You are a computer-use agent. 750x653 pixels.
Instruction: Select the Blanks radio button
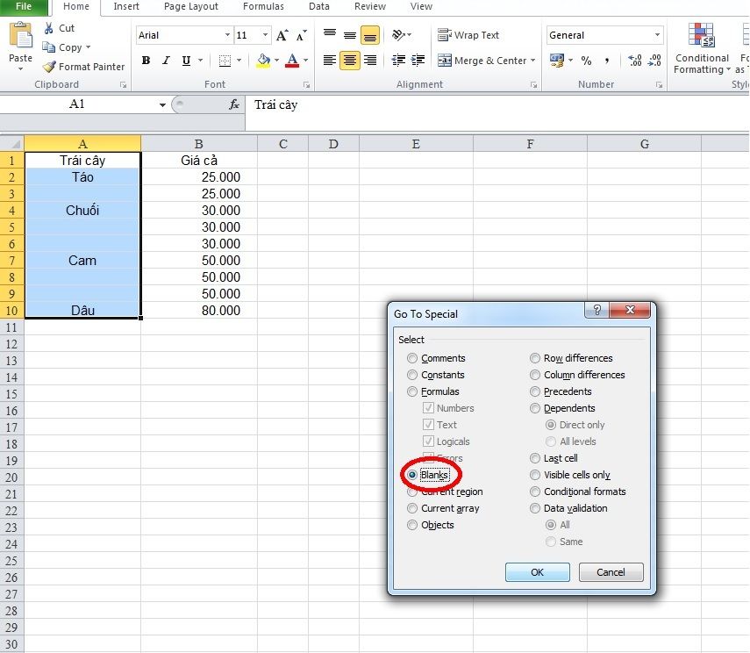point(412,475)
